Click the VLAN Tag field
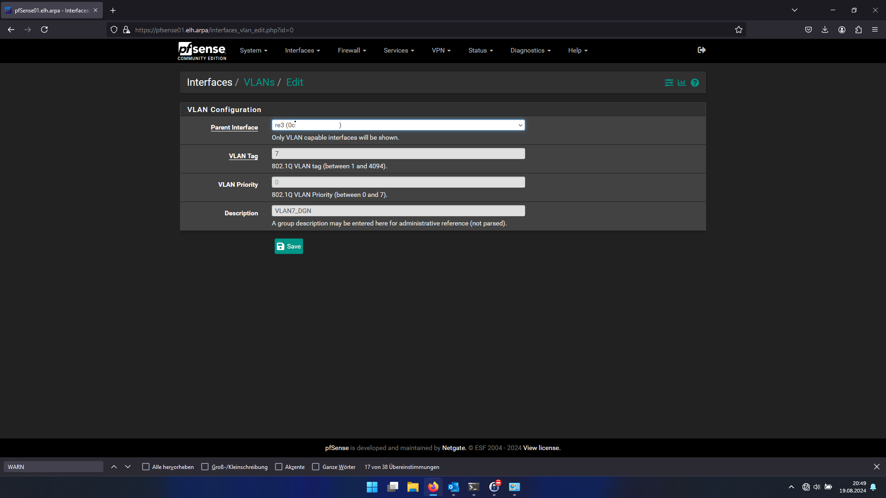886x498 pixels. [398, 154]
